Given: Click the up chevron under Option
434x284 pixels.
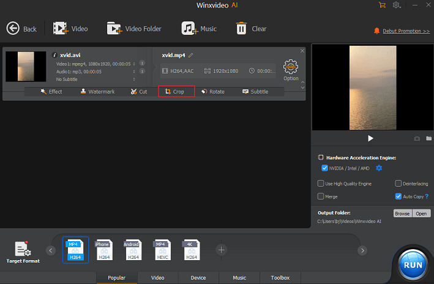Looking at the screenshot, I should 303,82.
